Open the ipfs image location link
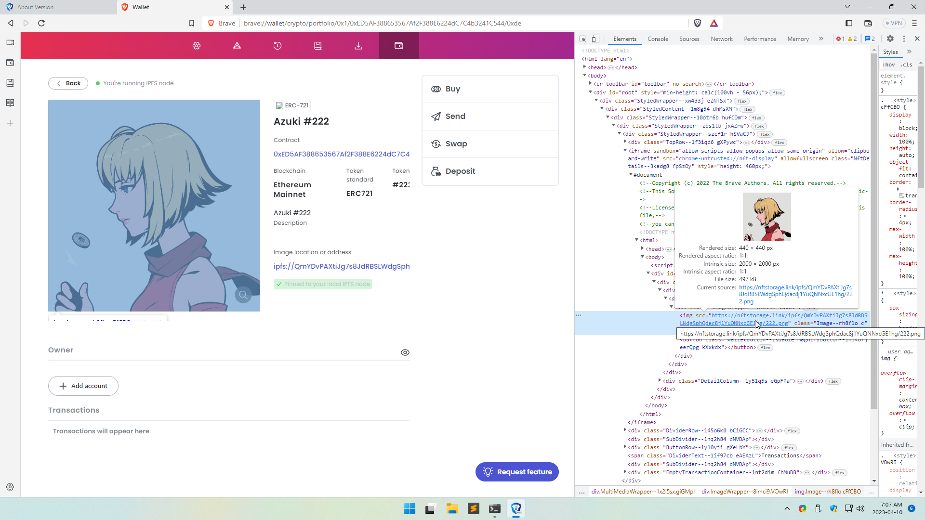Image resolution: width=925 pixels, height=520 pixels. pyautogui.click(x=341, y=266)
